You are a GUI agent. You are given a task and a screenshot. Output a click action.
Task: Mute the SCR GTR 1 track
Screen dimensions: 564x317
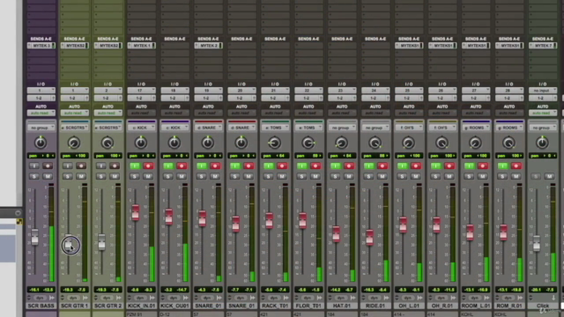click(81, 176)
